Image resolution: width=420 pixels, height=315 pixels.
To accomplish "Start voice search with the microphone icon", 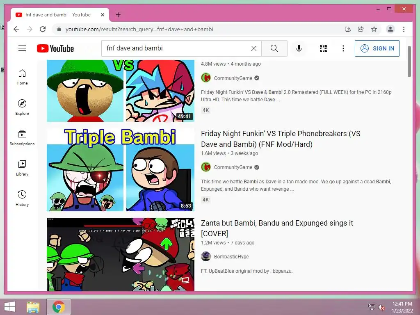I will pos(299,48).
